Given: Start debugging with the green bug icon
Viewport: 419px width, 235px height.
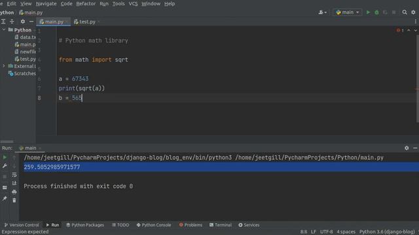Looking at the screenshot, I should [376, 12].
